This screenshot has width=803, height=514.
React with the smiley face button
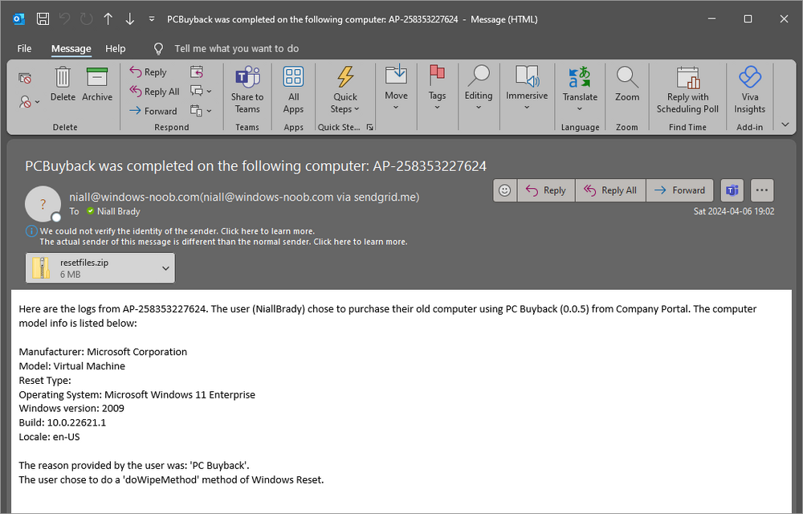[505, 190]
